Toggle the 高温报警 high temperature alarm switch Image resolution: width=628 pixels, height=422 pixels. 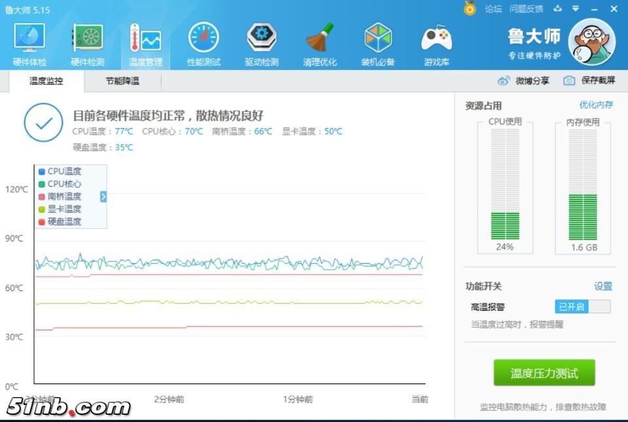pyautogui.click(x=582, y=307)
